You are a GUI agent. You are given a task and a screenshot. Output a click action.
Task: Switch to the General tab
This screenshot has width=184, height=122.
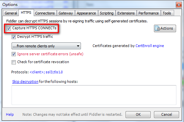point(11,13)
